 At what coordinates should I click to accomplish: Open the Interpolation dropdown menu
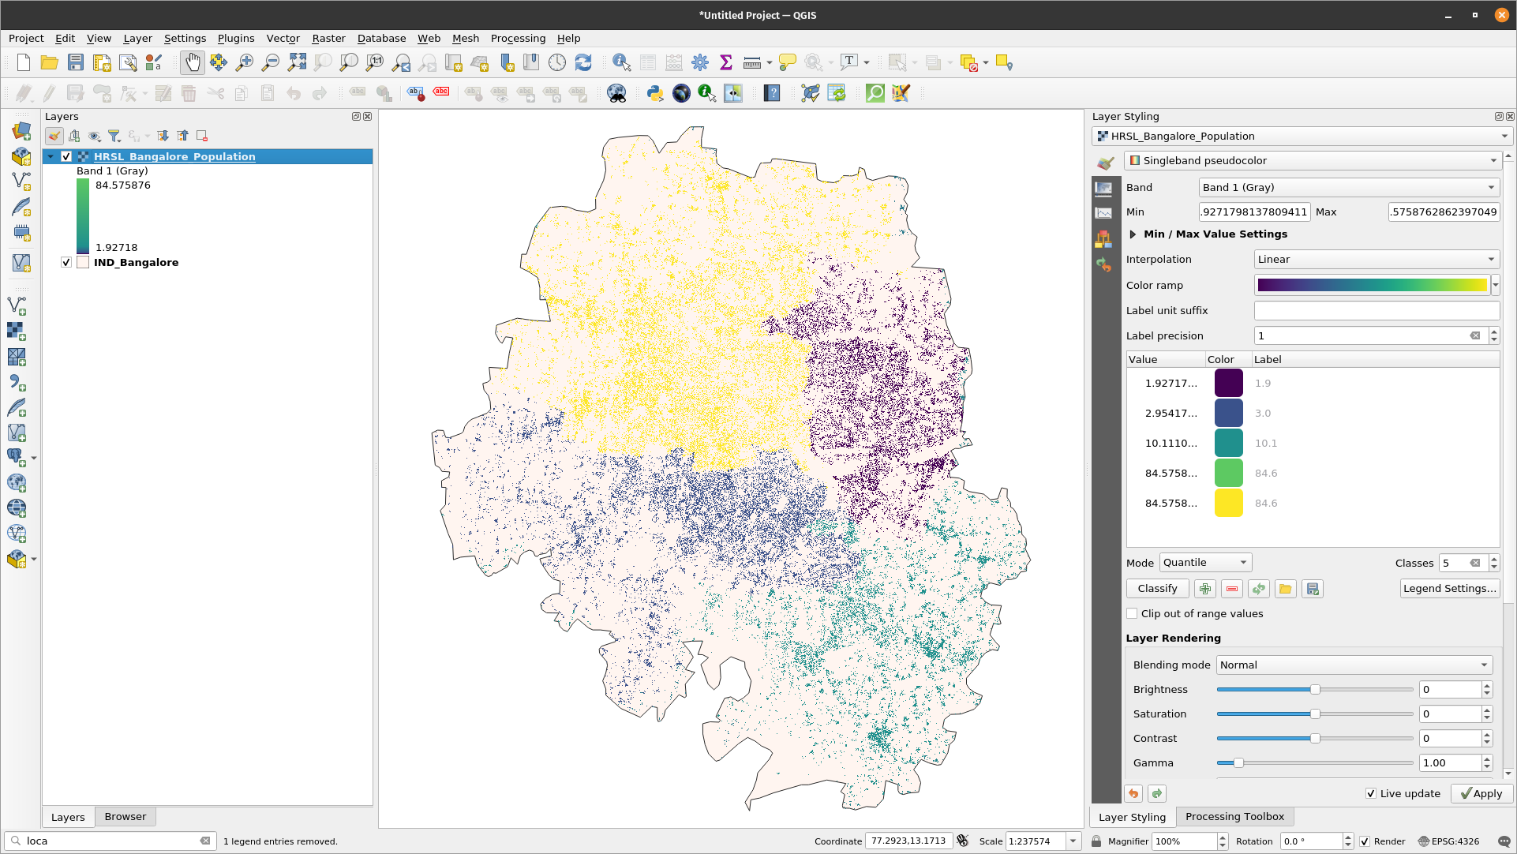[1375, 260]
